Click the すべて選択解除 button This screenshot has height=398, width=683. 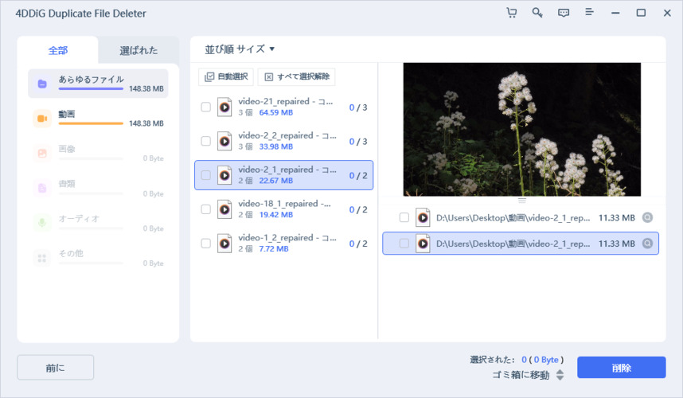[297, 76]
